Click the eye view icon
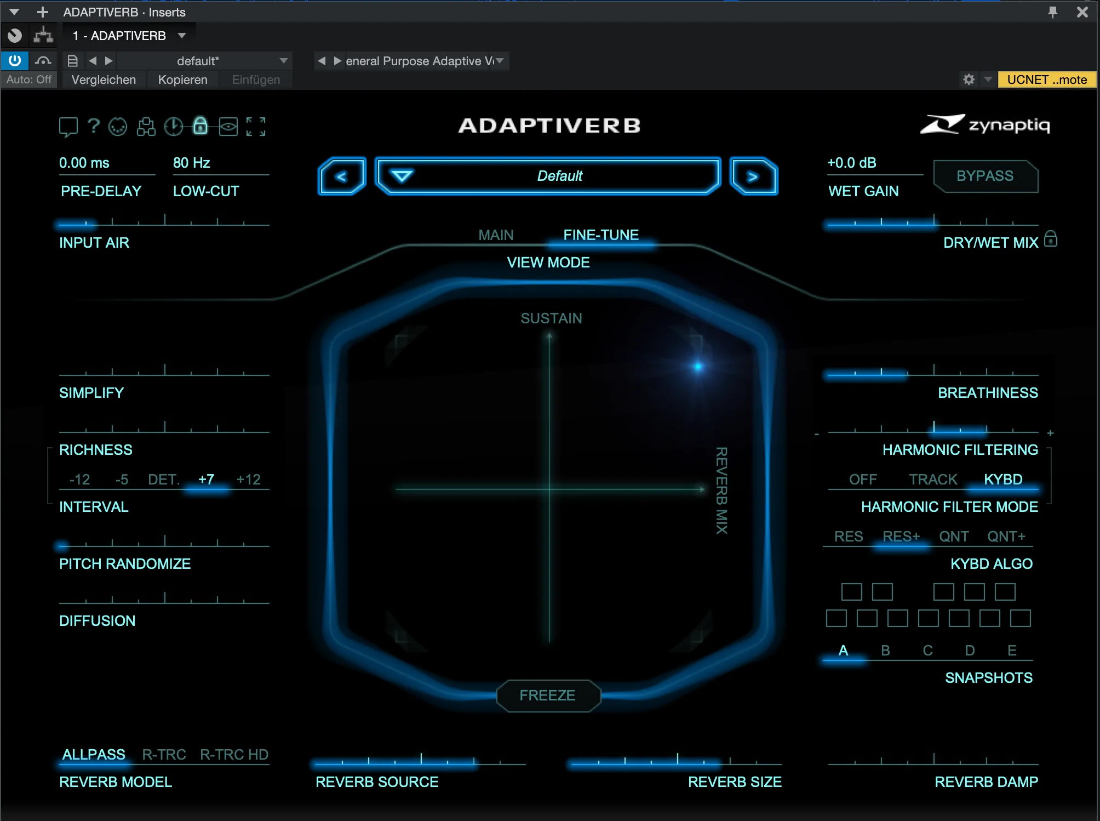1100x821 pixels. 228,127
